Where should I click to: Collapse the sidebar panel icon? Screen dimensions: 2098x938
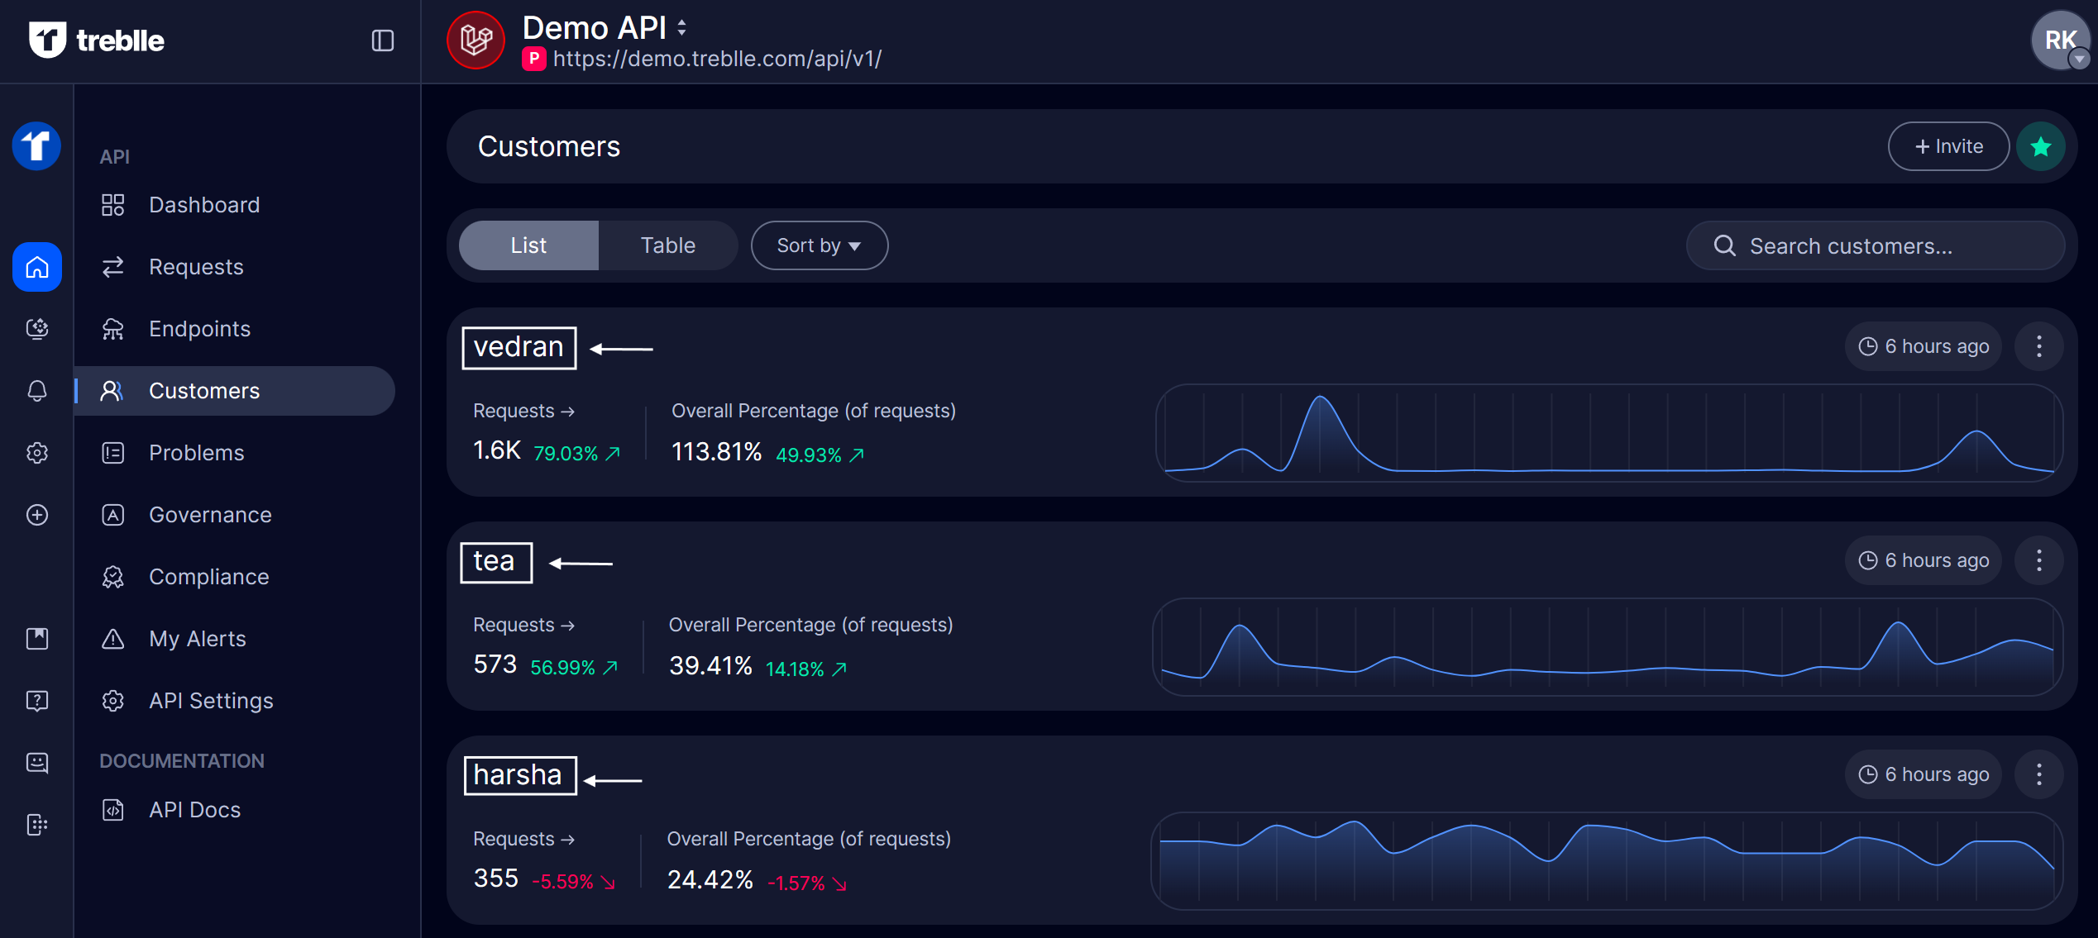point(382,40)
